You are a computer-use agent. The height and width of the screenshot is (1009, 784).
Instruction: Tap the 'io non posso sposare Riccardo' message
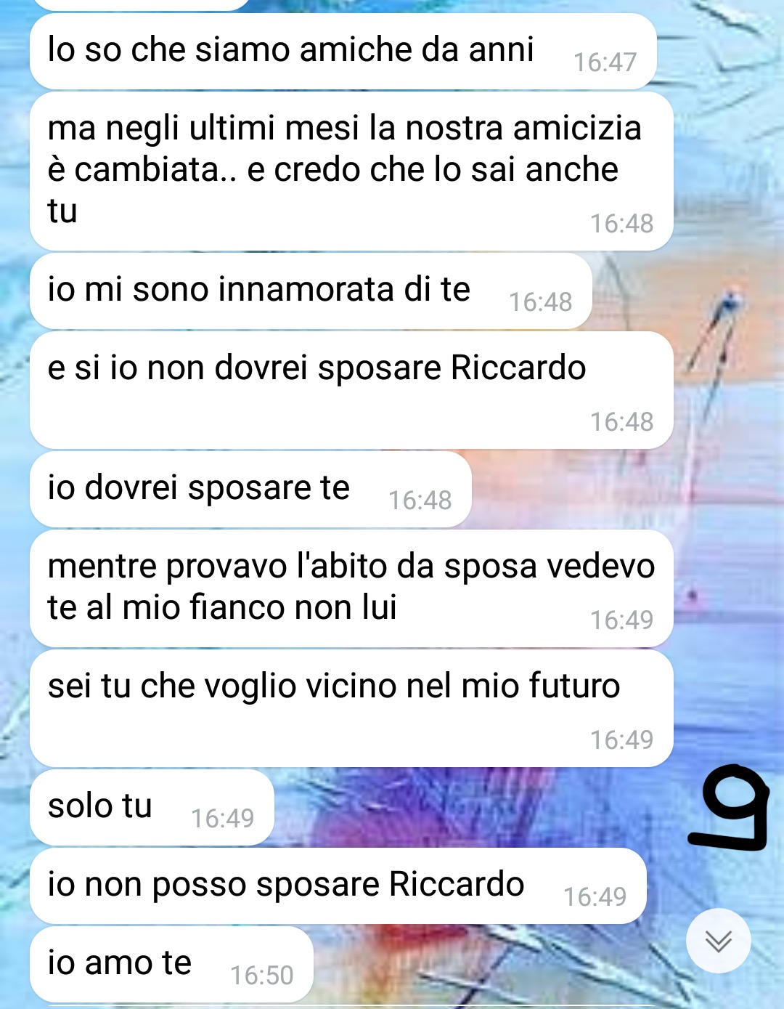click(x=338, y=886)
